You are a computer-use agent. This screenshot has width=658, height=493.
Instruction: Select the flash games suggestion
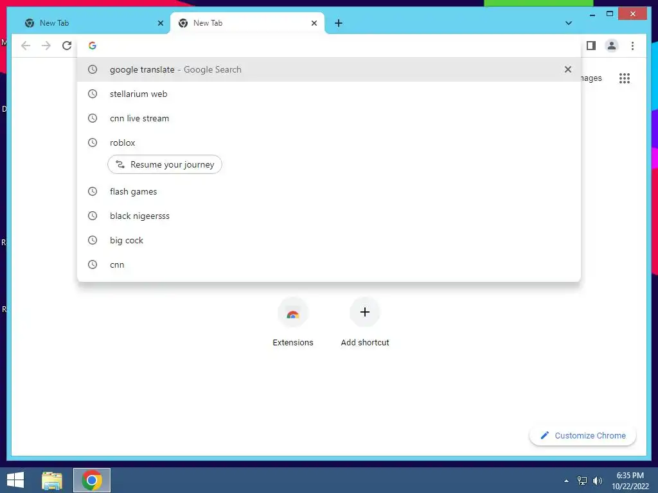[x=329, y=191]
